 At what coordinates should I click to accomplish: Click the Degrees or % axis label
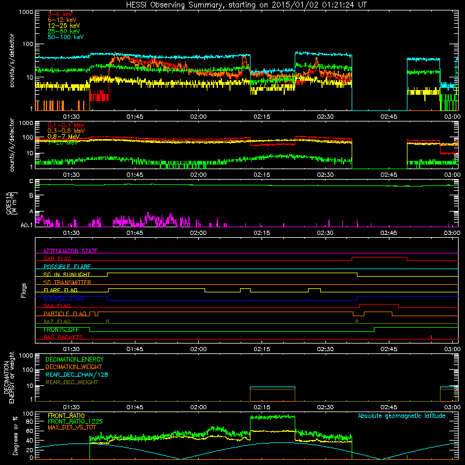(16, 435)
